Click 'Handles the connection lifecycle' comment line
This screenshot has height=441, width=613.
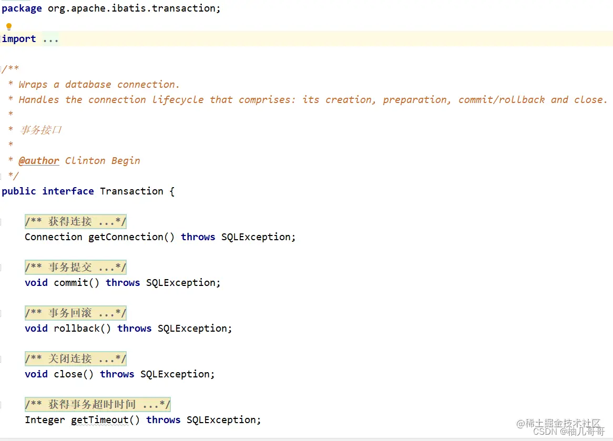pos(313,100)
